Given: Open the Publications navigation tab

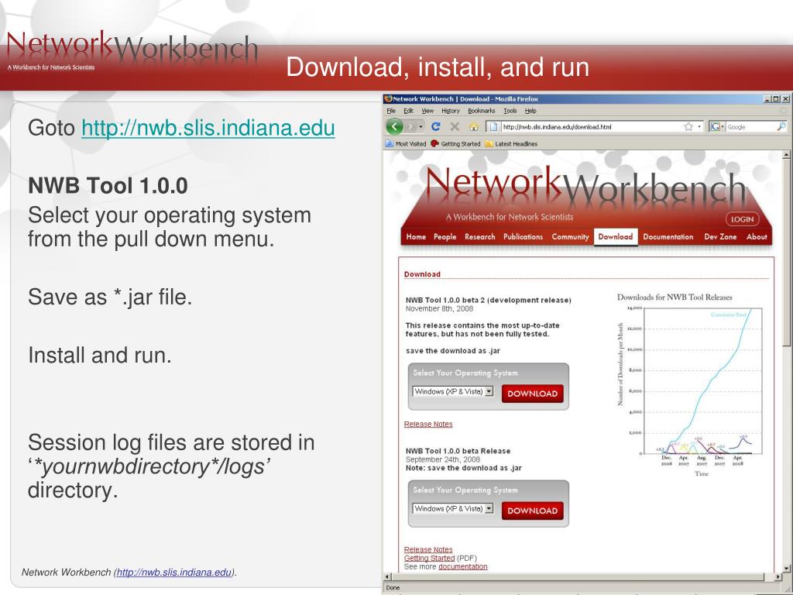Looking at the screenshot, I should (x=523, y=237).
